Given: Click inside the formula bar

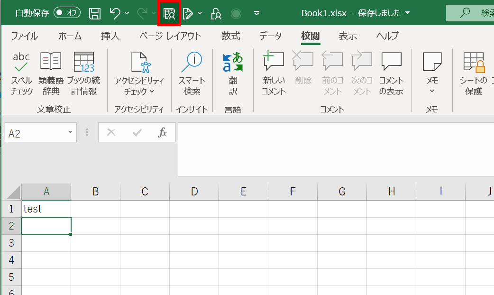Looking at the screenshot, I should click(x=336, y=149).
